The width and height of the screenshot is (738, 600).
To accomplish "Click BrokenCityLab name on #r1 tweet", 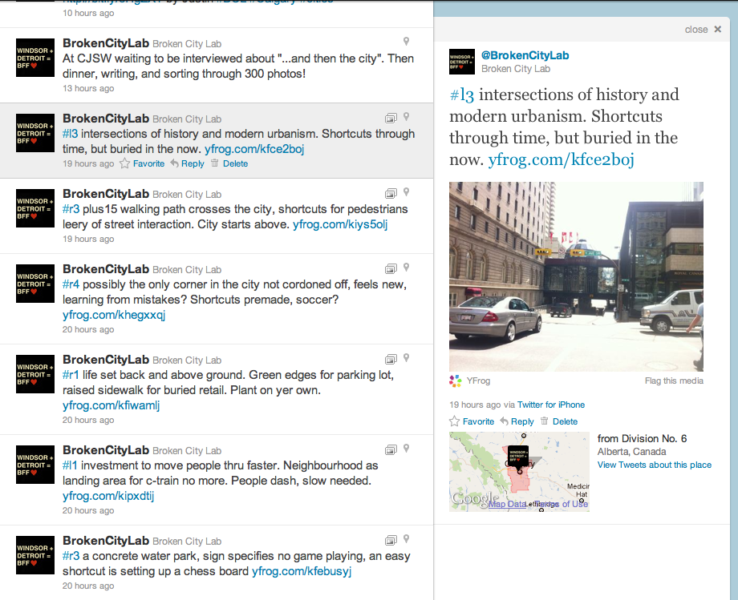I will tap(106, 360).
